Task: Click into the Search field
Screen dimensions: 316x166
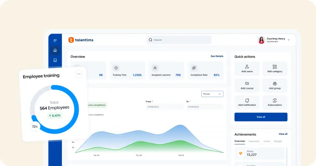Action: click(179, 40)
